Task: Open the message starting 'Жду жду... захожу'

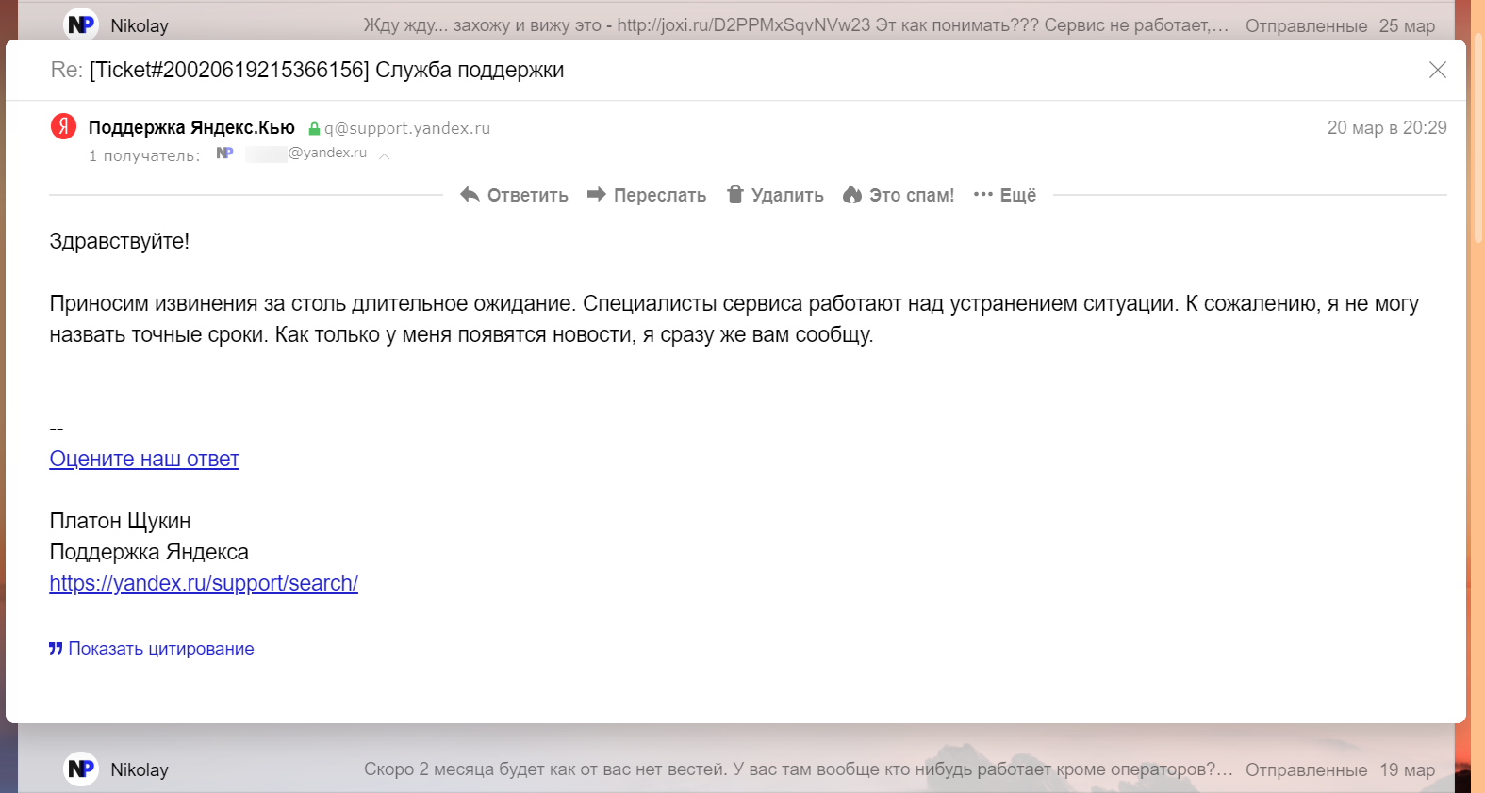Action: [796, 25]
